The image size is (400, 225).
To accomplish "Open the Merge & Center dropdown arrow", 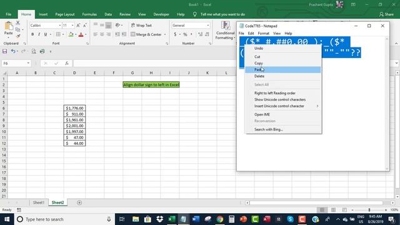I will click(x=165, y=34).
